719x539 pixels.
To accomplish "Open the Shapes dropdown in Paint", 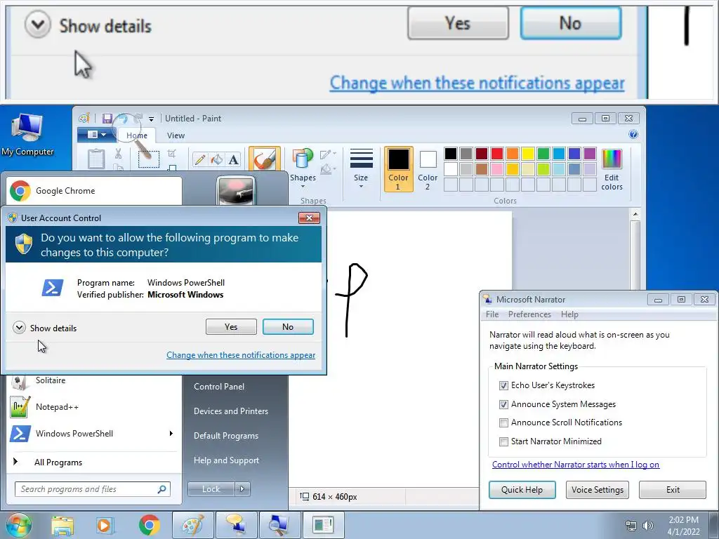I will (303, 169).
